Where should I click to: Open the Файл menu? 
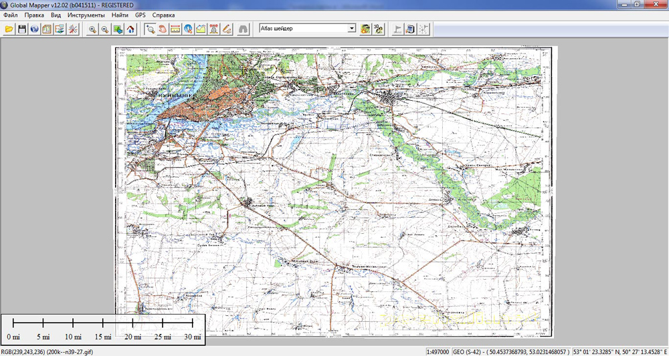10,15
